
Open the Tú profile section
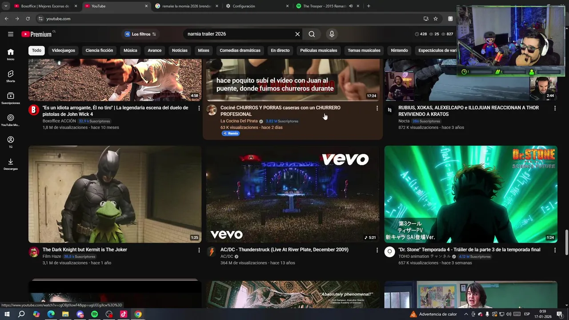11,142
